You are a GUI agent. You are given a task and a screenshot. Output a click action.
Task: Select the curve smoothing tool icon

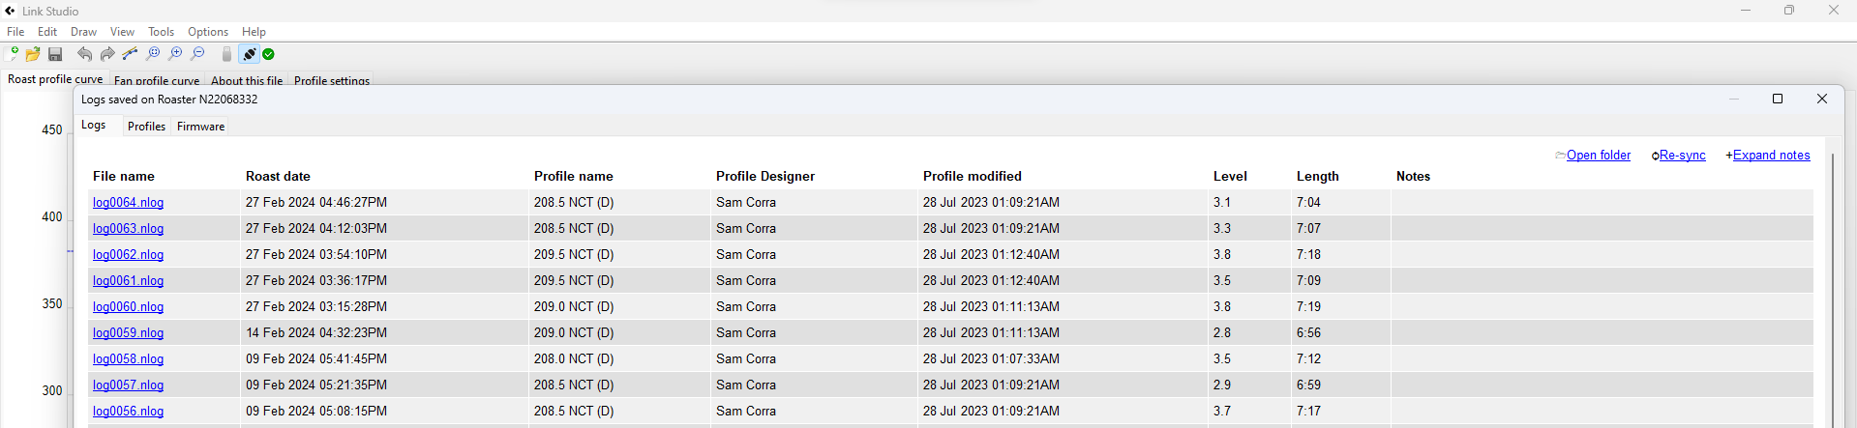pos(130,54)
